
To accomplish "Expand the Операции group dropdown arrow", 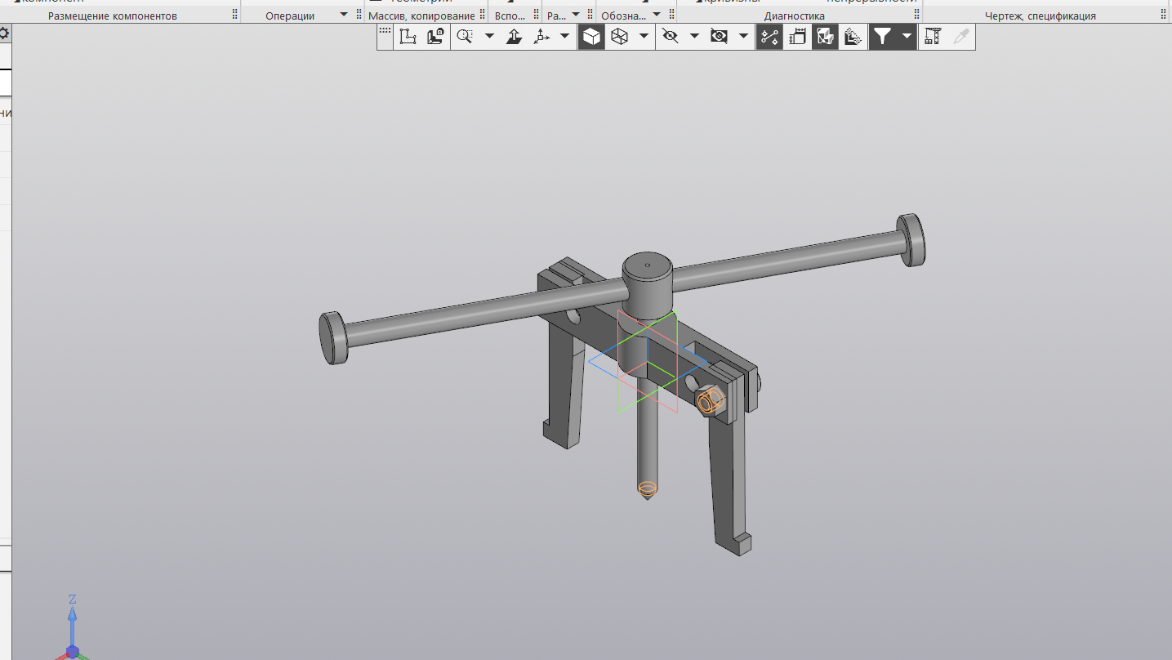I will 343,15.
